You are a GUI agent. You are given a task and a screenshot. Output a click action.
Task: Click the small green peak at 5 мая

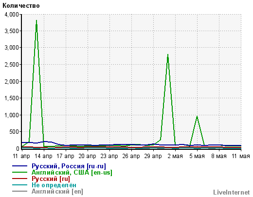pos(197,116)
